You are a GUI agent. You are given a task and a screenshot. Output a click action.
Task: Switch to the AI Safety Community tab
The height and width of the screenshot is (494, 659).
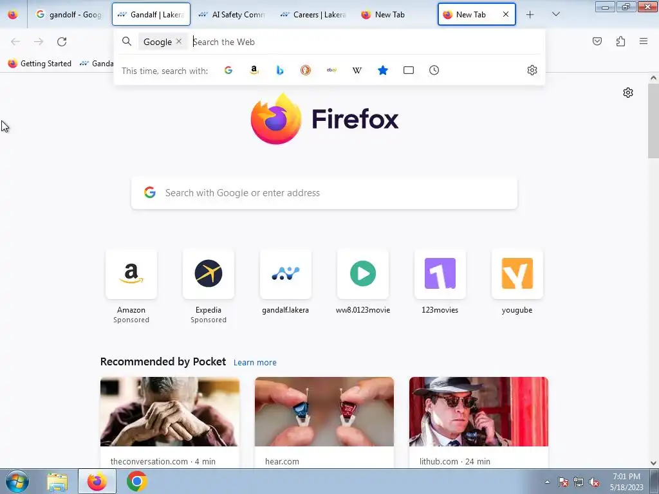(232, 14)
